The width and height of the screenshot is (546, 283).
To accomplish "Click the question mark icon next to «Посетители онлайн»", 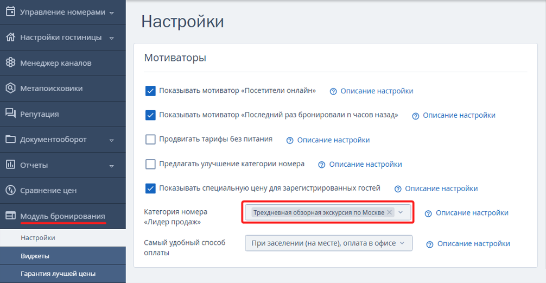I will click(333, 91).
